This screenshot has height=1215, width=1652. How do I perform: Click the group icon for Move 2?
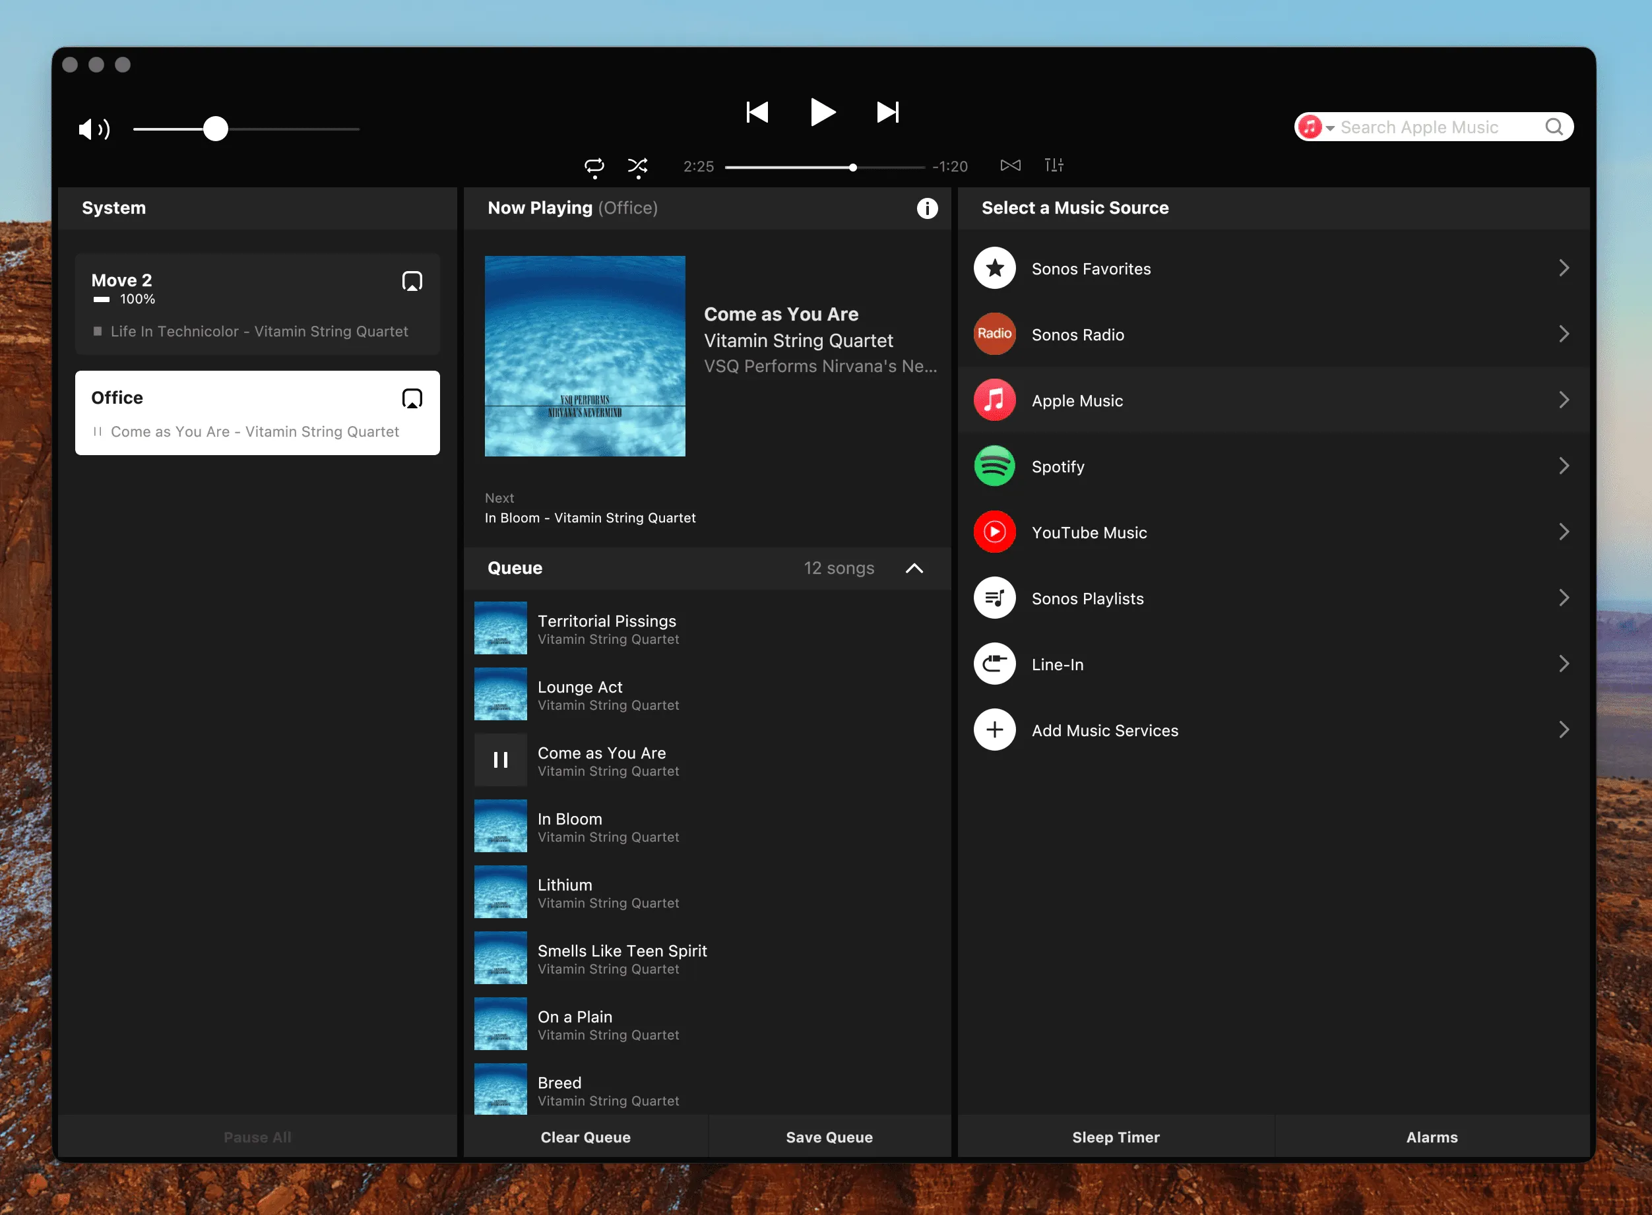click(412, 281)
